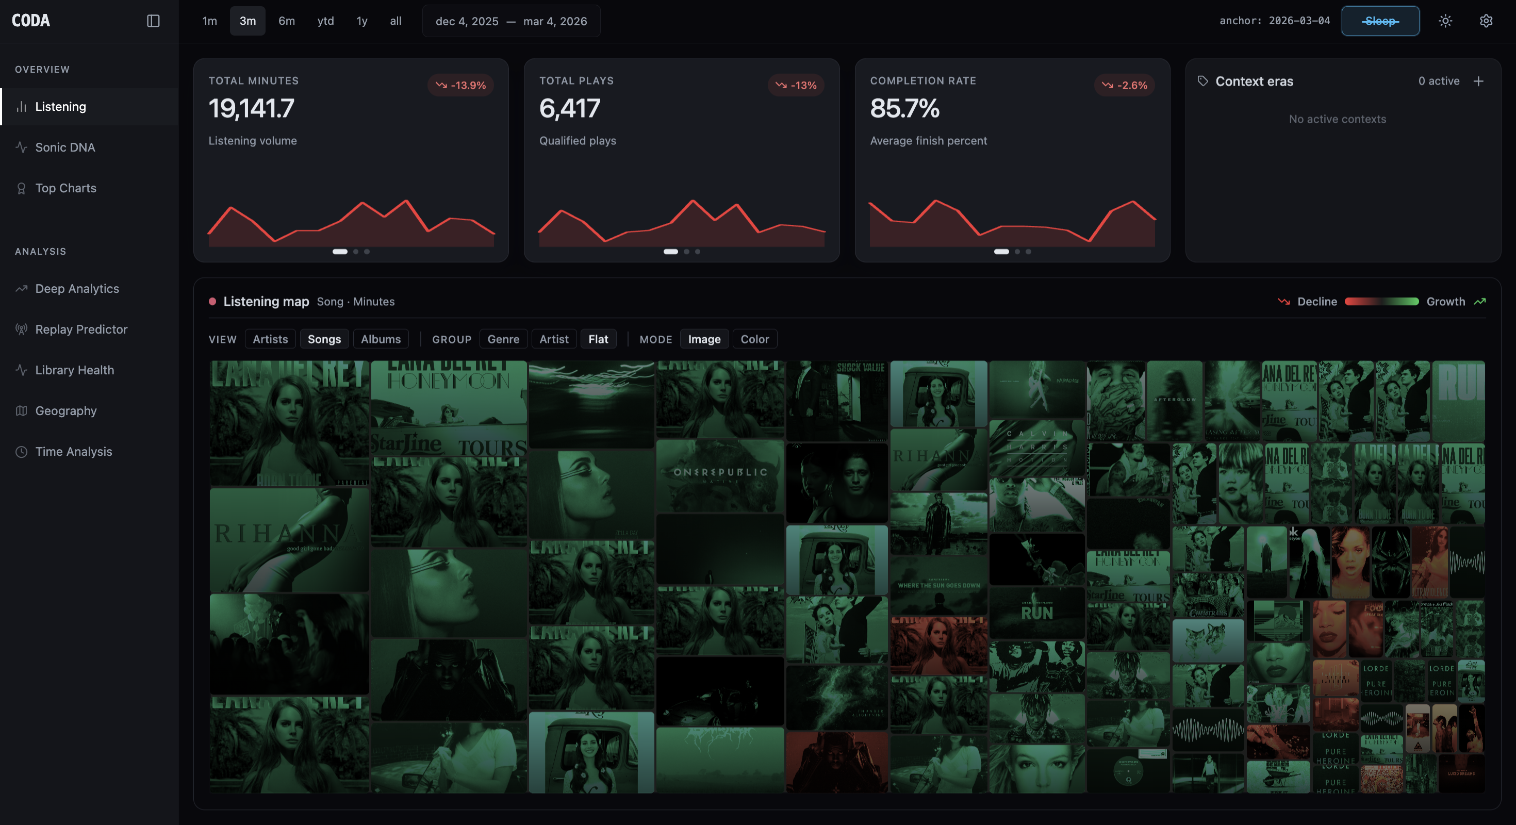Toggle Sleep mode off
This screenshot has width=1516, height=825.
pyautogui.click(x=1380, y=21)
